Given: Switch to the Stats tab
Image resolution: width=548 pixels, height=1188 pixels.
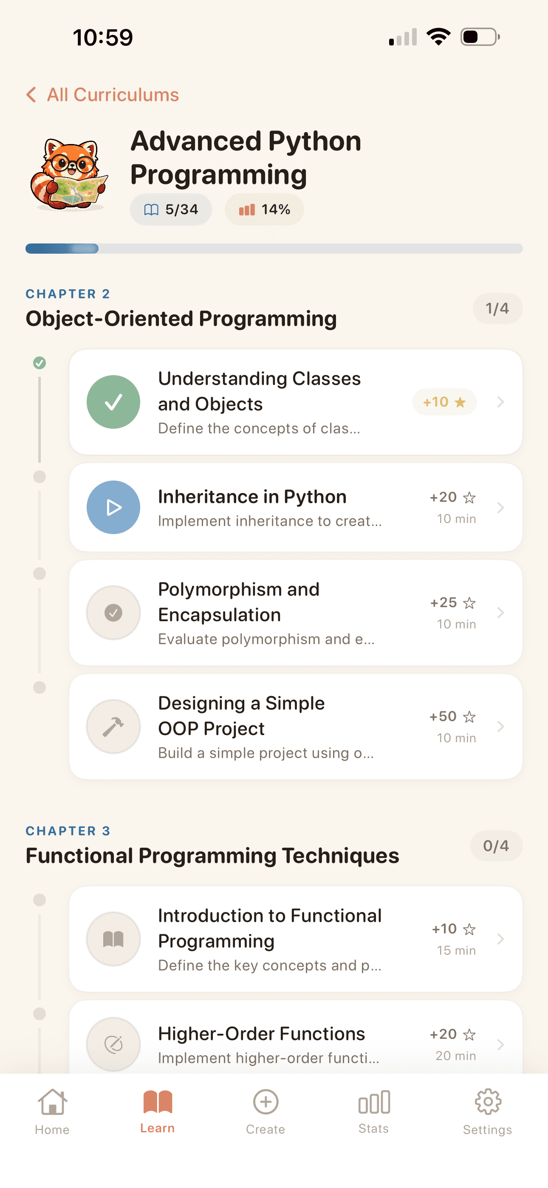Looking at the screenshot, I should tap(374, 1112).
